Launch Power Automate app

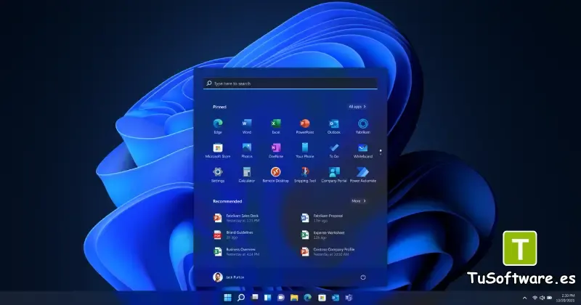362,175
